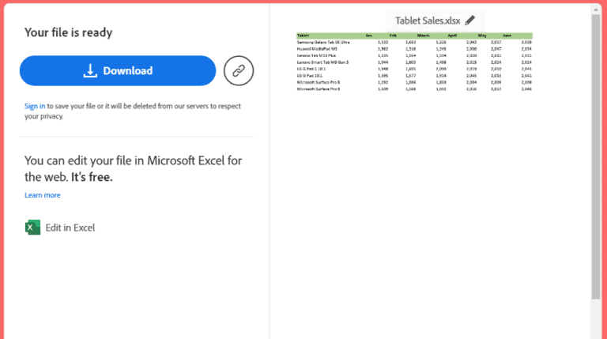The width and height of the screenshot is (607, 339).
Task: Open the Sign in link
Action: (35, 106)
